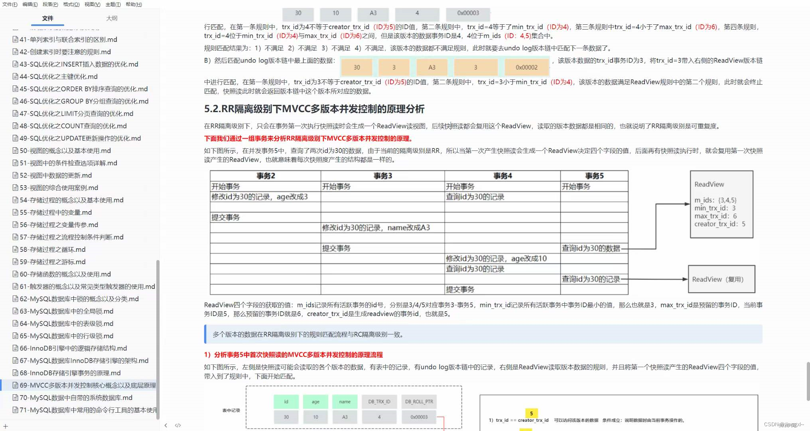Open the 格式(O) menu

(71, 4)
